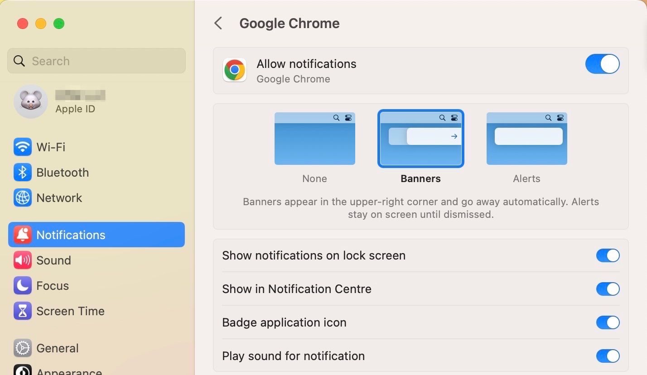
Task: Click the mouse avatar picture
Action: point(31,101)
